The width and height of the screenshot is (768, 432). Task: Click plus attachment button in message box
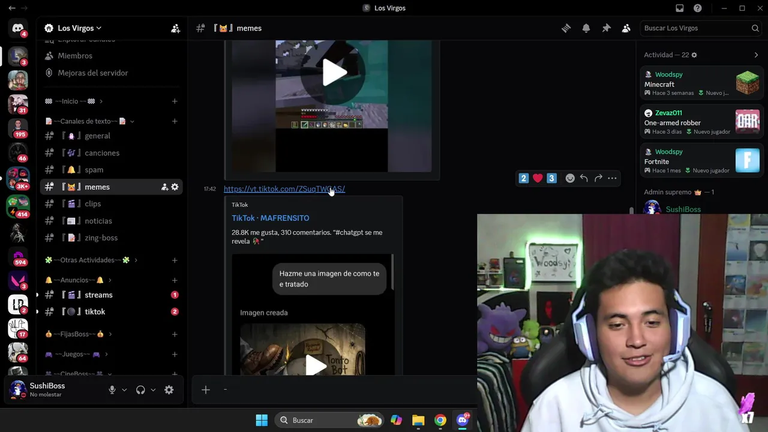tap(206, 390)
